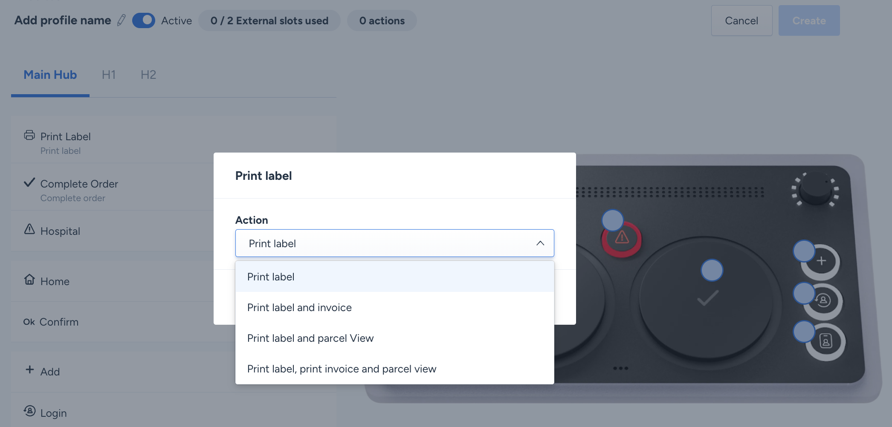Click the warning triangle icon beside Hospital
This screenshot has width=892, height=427.
[x=29, y=229]
